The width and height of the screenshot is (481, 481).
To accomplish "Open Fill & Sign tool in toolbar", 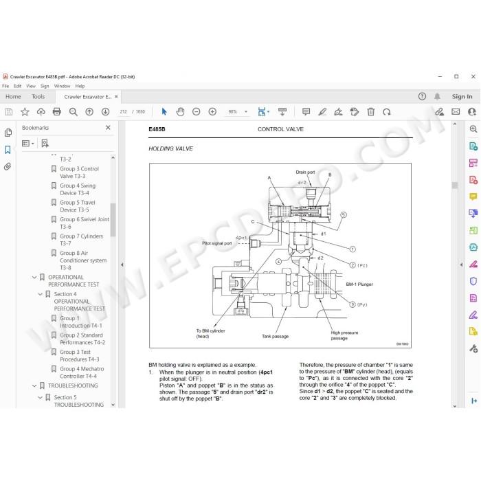I will [x=338, y=112].
